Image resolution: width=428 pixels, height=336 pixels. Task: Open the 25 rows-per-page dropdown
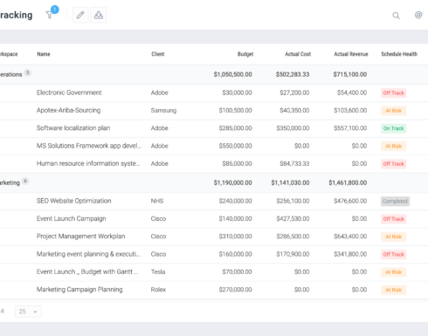pos(28,312)
